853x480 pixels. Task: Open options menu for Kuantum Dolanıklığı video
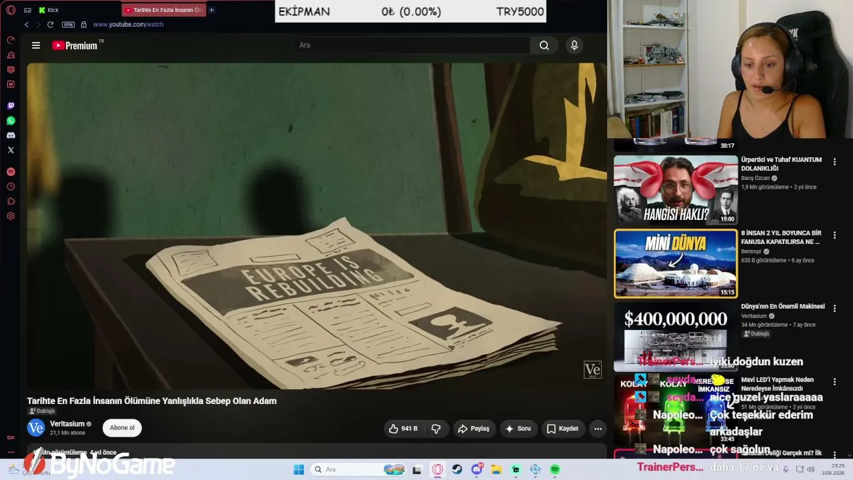click(x=834, y=162)
